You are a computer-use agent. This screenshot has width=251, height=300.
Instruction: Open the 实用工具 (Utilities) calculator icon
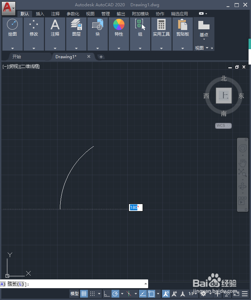tap(161, 24)
